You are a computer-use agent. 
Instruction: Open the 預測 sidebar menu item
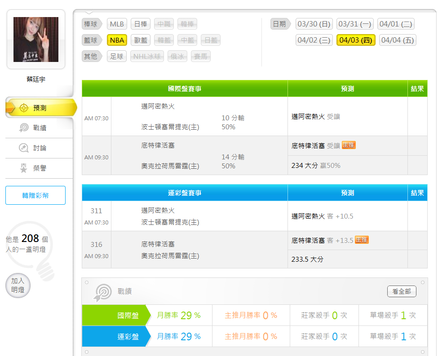point(41,107)
